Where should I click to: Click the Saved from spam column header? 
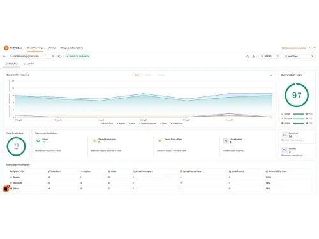[143, 171]
